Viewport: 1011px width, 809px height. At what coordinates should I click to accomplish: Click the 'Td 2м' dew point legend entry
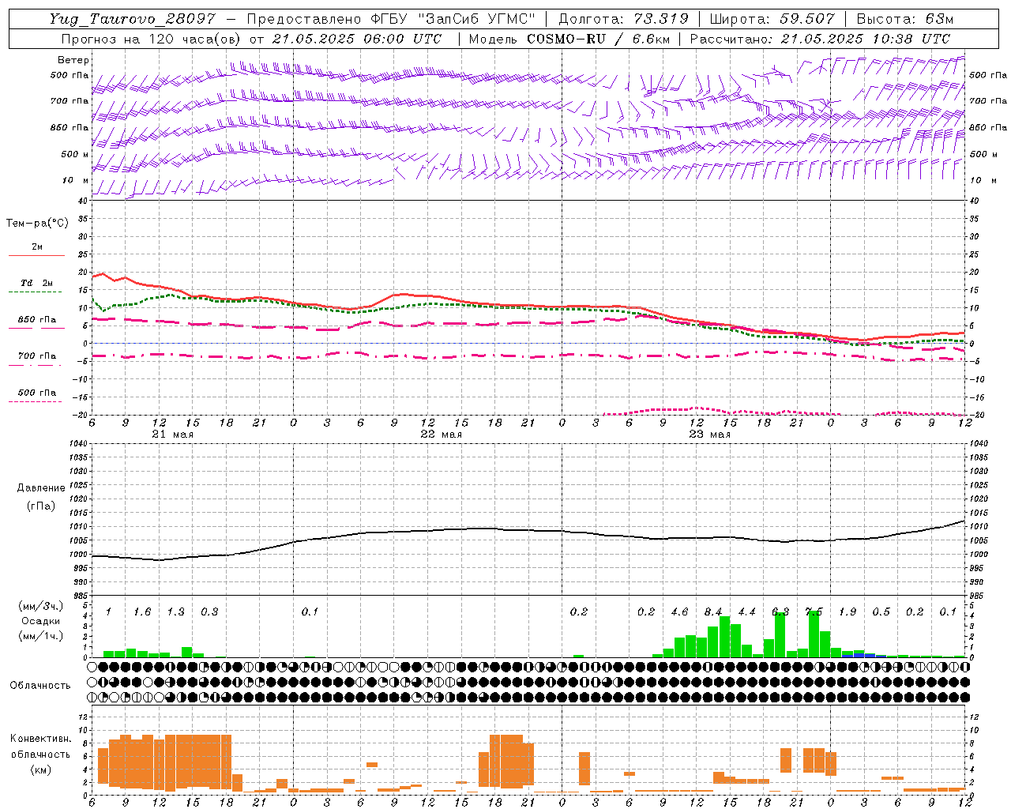click(x=37, y=283)
